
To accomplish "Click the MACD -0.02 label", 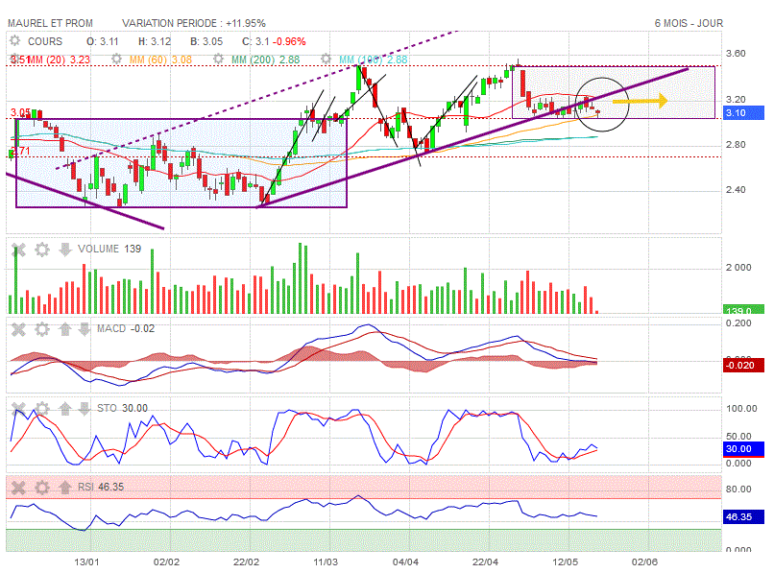I will pos(126,328).
